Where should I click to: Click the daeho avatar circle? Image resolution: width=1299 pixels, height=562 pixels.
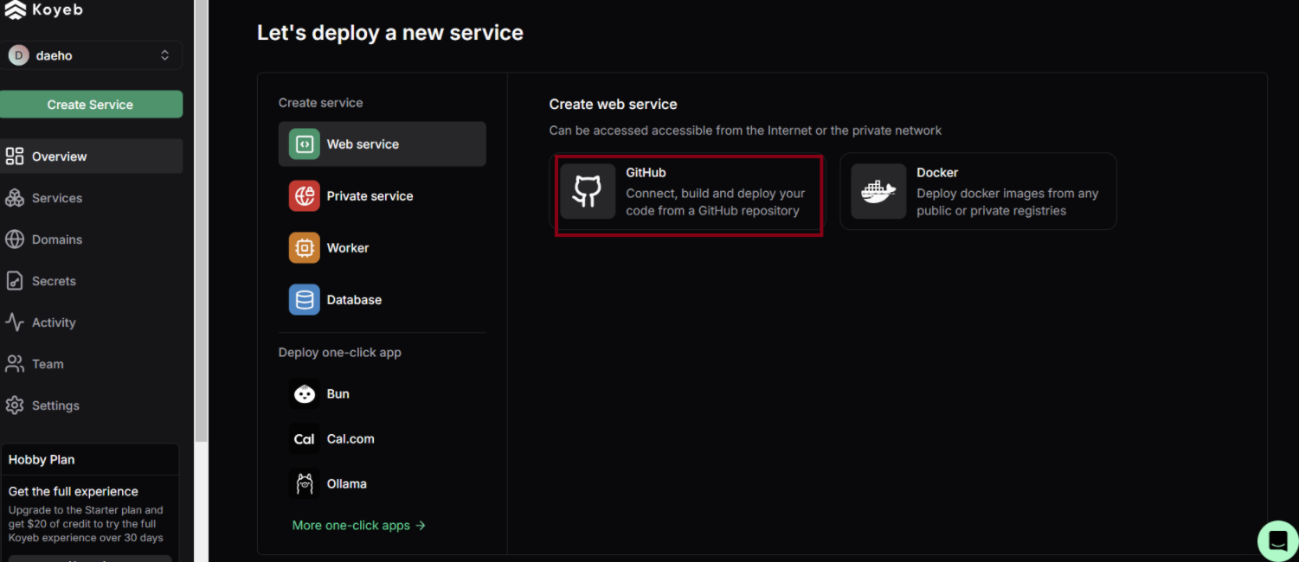[x=18, y=55]
